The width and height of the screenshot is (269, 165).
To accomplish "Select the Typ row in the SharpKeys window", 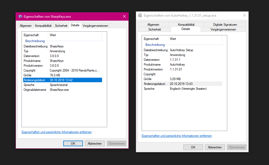I will pyautogui.click(x=63, y=51).
